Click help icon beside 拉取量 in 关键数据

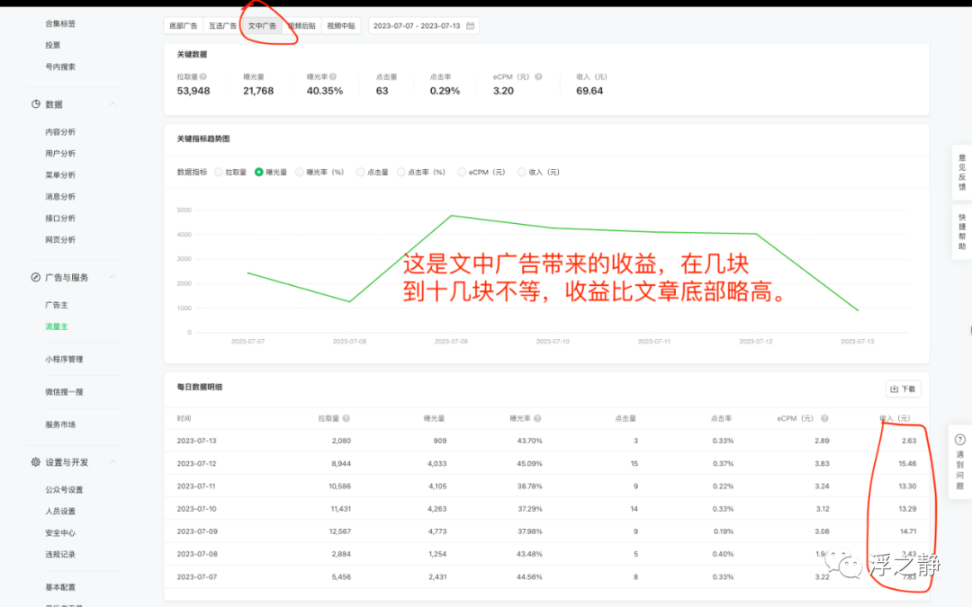point(203,76)
